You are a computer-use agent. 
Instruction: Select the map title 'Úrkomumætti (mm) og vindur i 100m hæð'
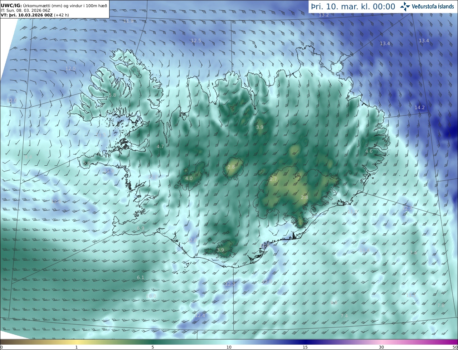(x=65, y=5)
